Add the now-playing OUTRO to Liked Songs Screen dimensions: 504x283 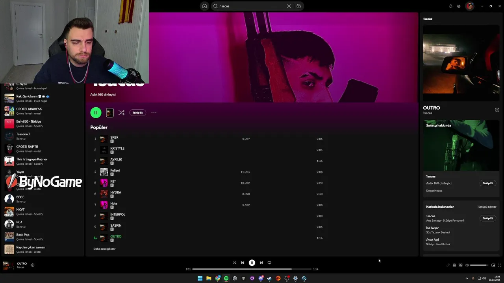(33, 265)
